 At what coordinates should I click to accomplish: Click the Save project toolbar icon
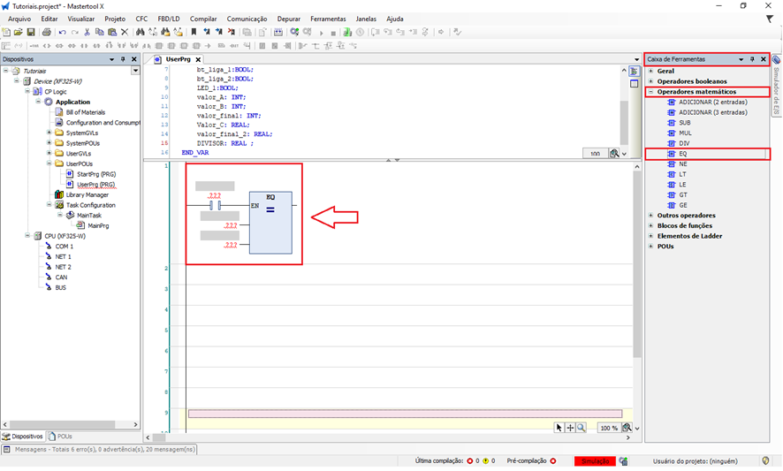click(32, 33)
